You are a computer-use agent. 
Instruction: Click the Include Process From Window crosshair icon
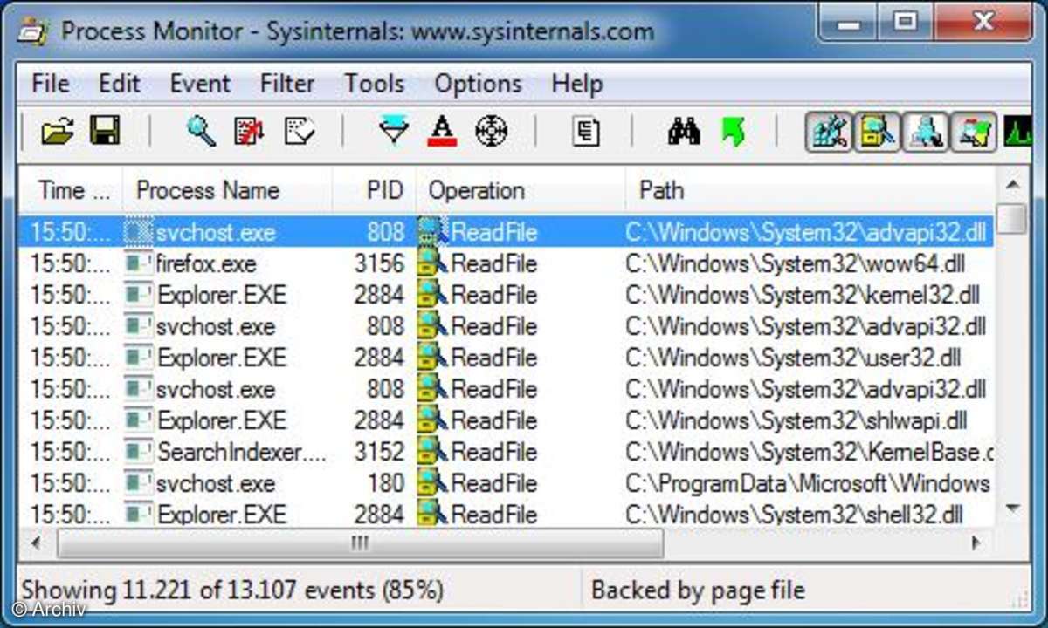491,132
